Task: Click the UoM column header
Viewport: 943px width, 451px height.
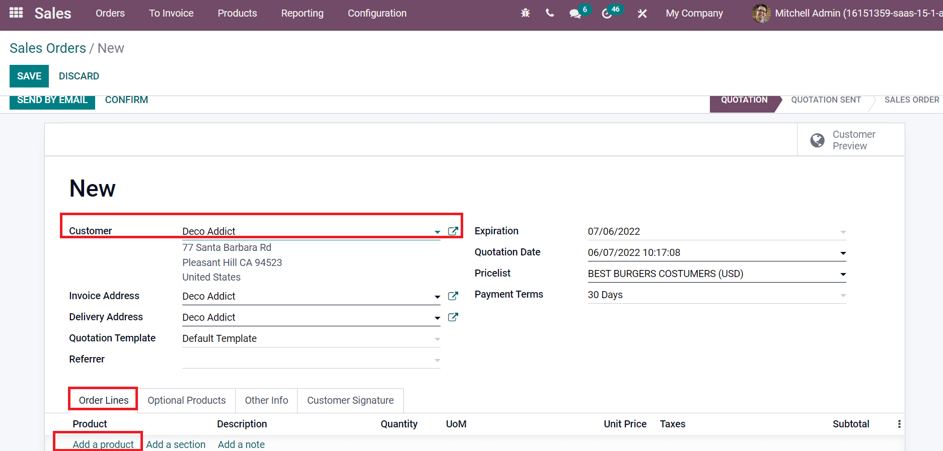Action: pos(456,424)
